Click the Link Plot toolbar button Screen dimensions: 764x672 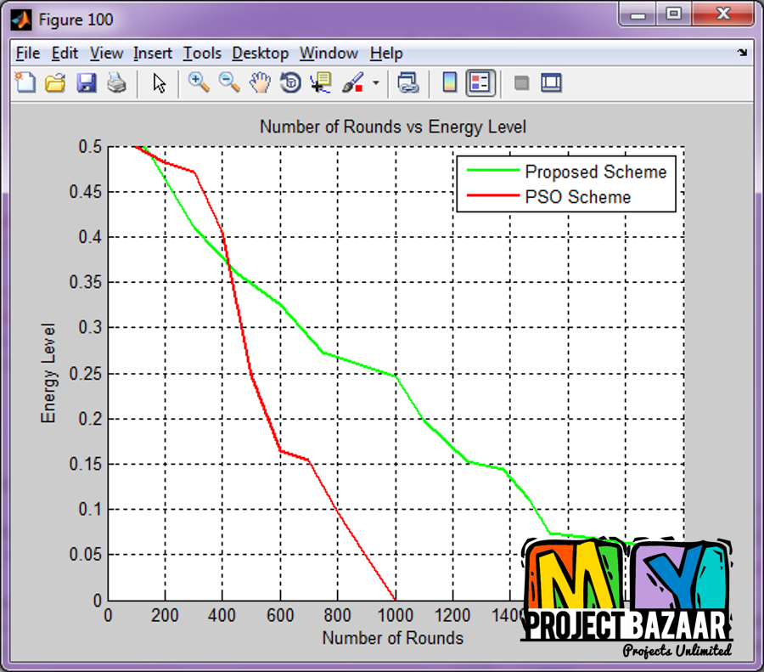[409, 83]
